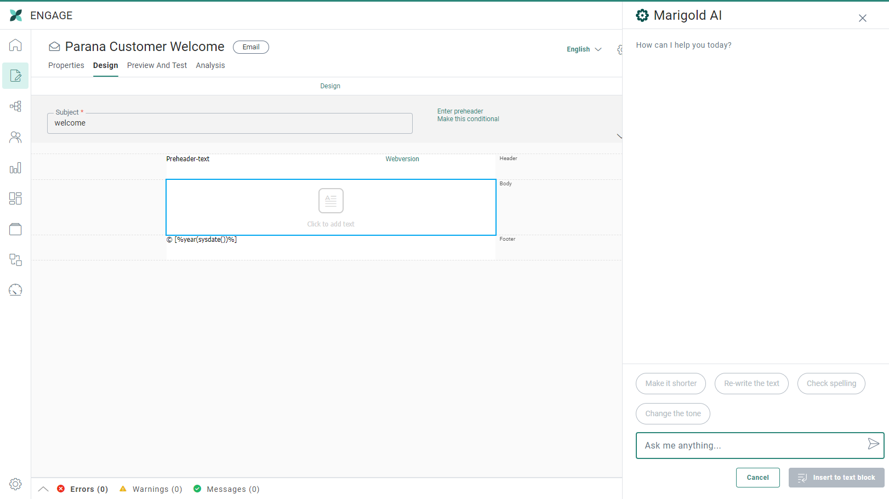Open settings gear at sidebar bottom
This screenshot has width=889, height=499.
tap(15, 484)
